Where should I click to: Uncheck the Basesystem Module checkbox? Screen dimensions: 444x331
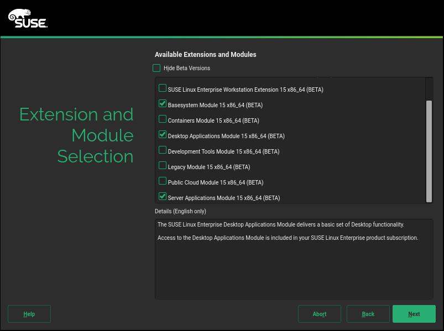click(x=163, y=103)
